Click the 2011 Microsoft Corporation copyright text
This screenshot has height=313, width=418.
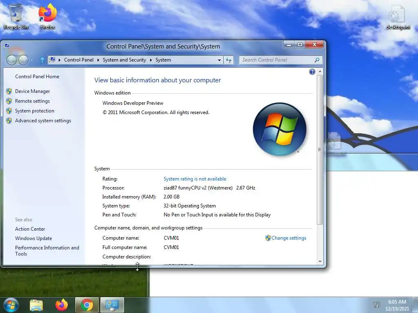pos(156,112)
